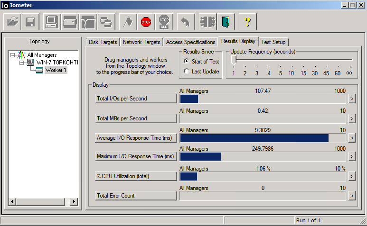Screen dimensions: 367x226
Task: Click Maximum I/O Response Time (ms) button
Action: click(x=136, y=156)
